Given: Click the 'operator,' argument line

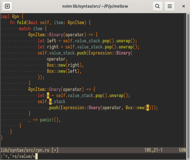Looking at the screenshot, I should pyautogui.click(x=57, y=59).
